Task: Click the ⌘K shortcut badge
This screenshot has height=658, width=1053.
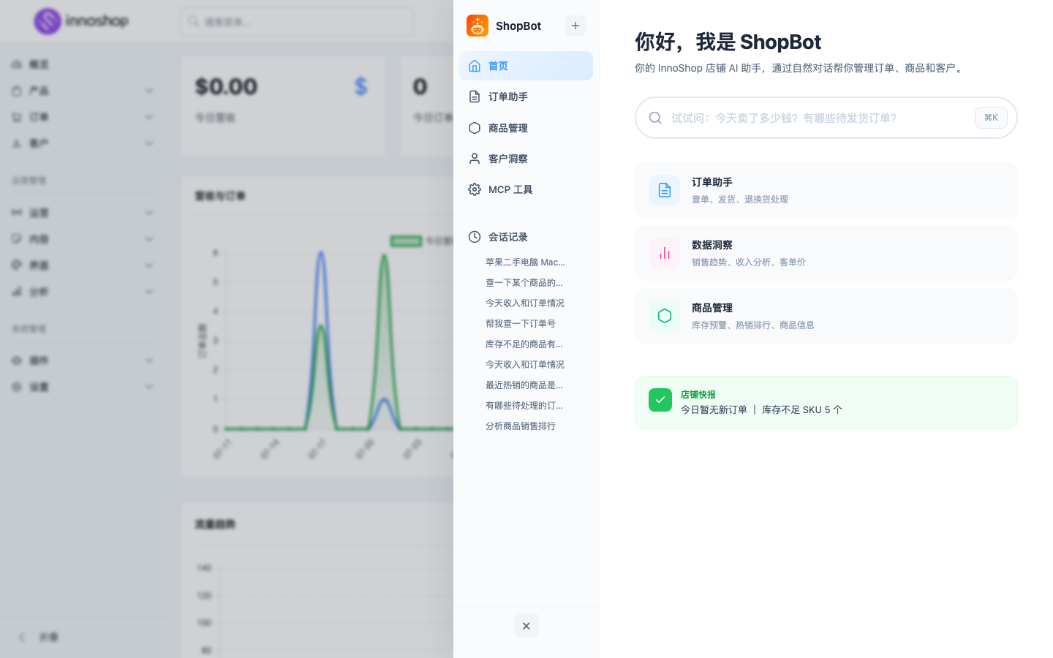Action: [x=991, y=118]
